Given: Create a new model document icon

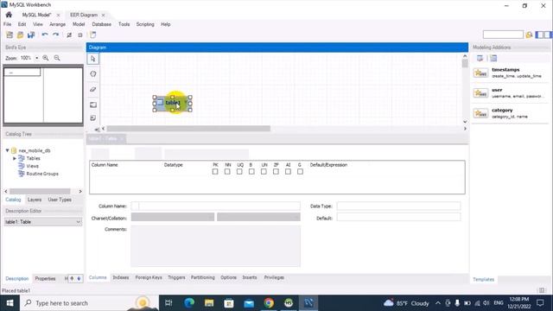Looking at the screenshot, I should tap(10, 35).
